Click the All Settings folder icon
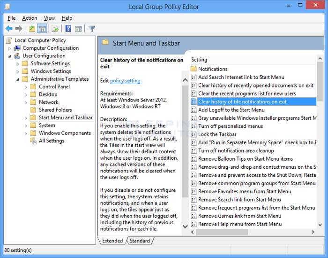 coord(33,141)
